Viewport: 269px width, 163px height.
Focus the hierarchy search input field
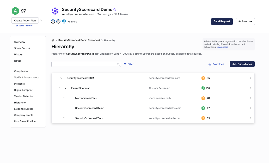(86, 64)
